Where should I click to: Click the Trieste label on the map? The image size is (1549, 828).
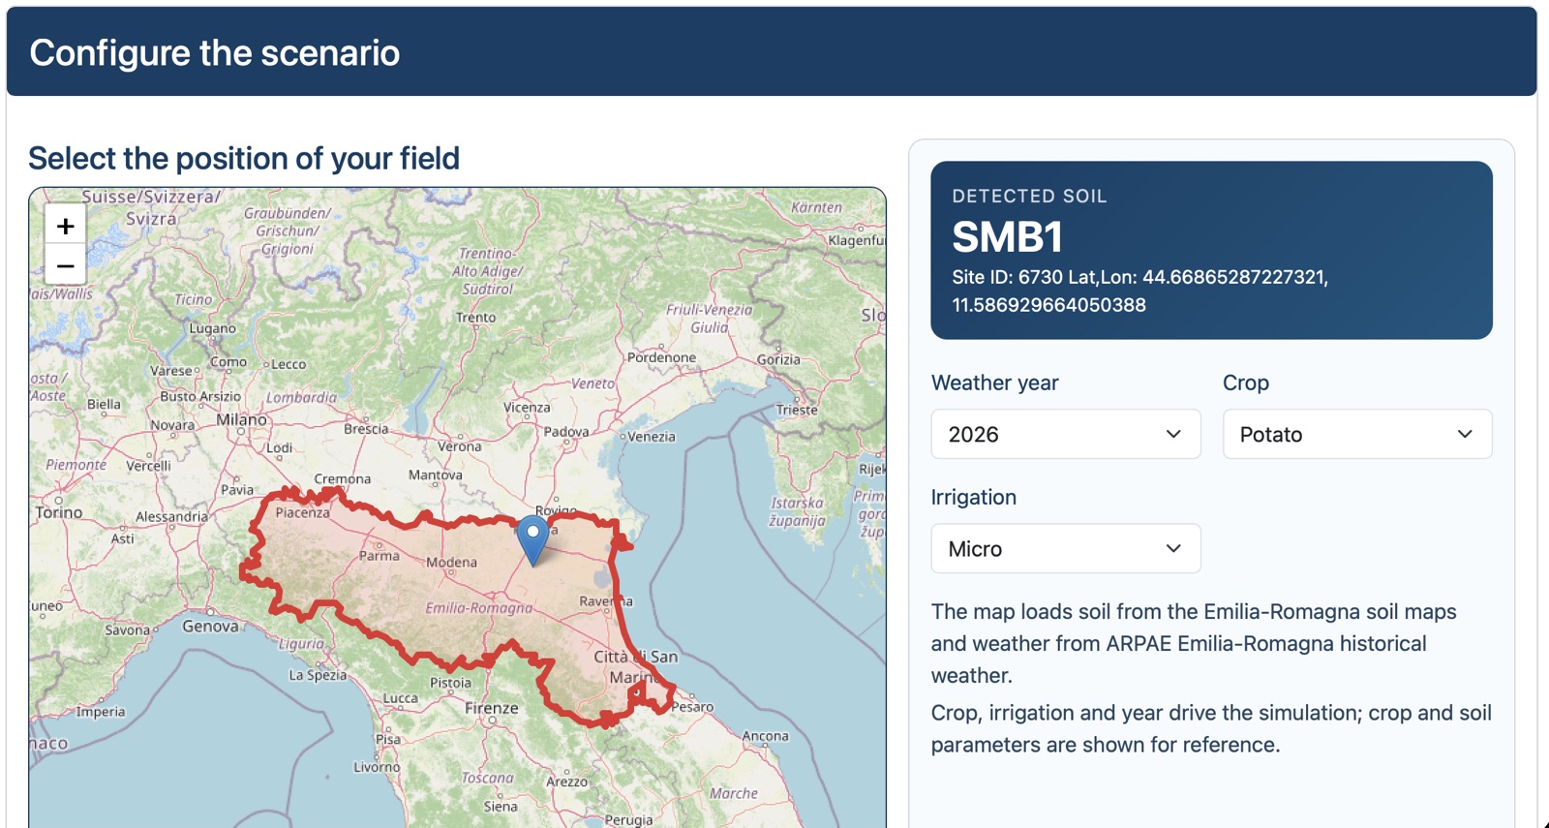[797, 410]
